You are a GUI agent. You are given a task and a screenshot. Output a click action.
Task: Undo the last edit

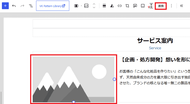tap(14, 6)
